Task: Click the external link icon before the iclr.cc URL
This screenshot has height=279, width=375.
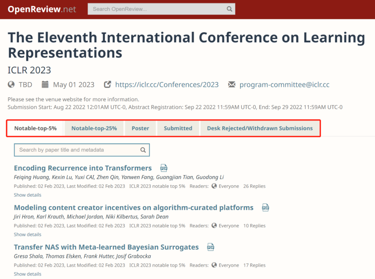Action: click(x=107, y=84)
